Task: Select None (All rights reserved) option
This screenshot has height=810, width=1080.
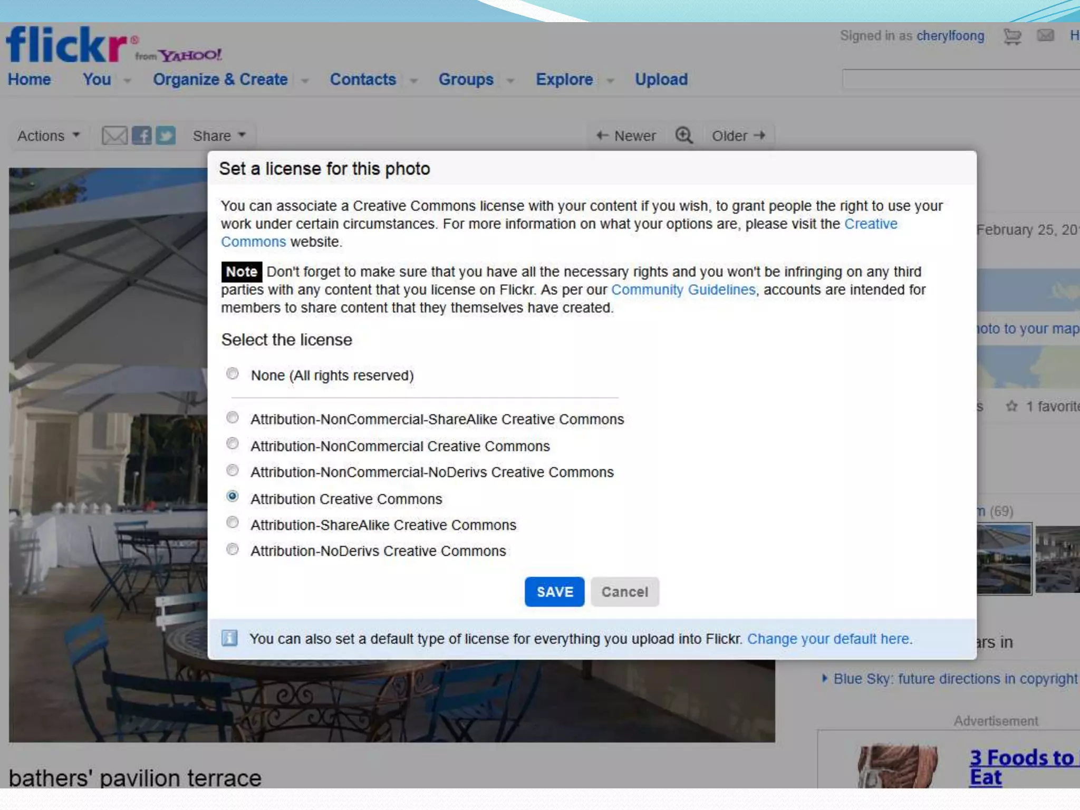Action: [232, 374]
